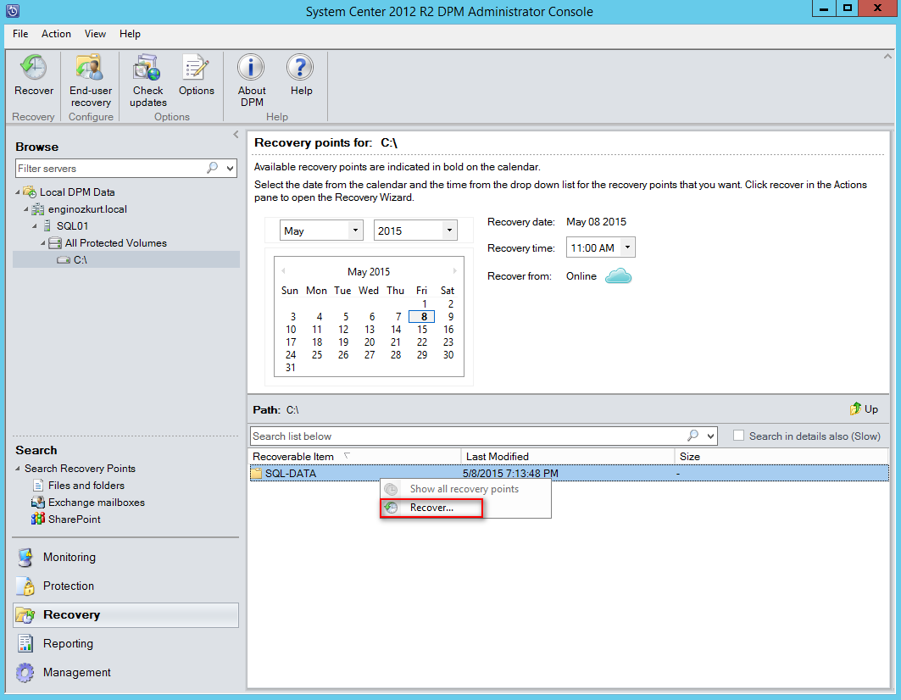
Task: Choose Recover... from the context menu
Action: (431, 508)
